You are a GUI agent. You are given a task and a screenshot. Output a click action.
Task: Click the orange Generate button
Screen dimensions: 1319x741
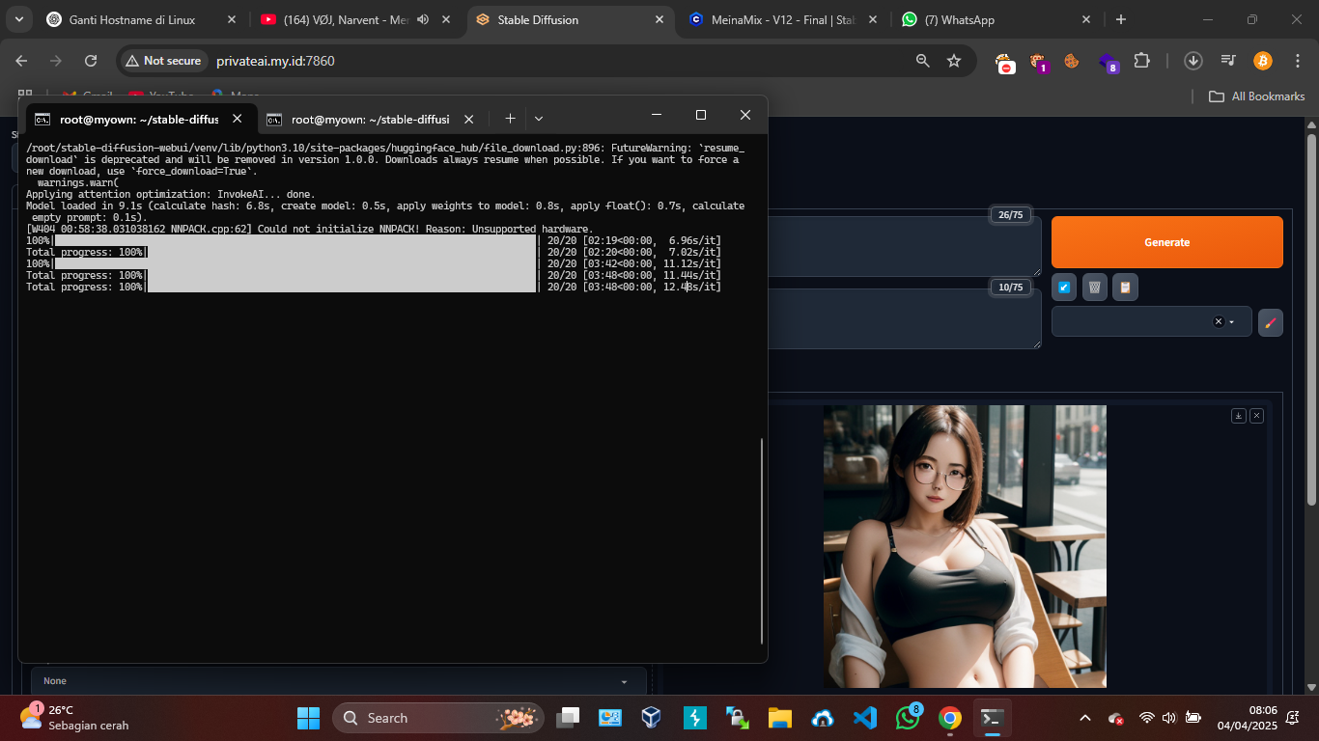(1166, 242)
